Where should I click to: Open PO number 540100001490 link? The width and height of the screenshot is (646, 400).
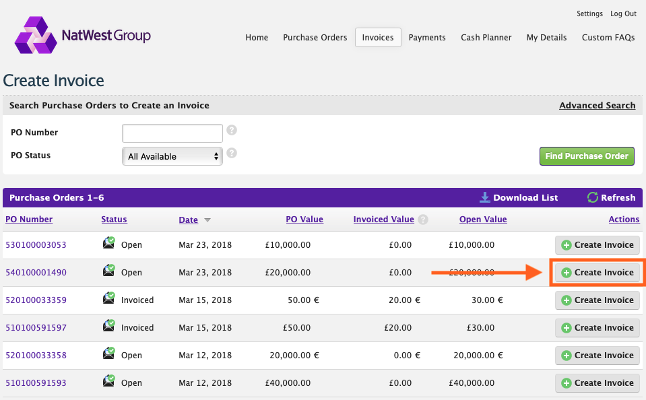[x=36, y=273]
